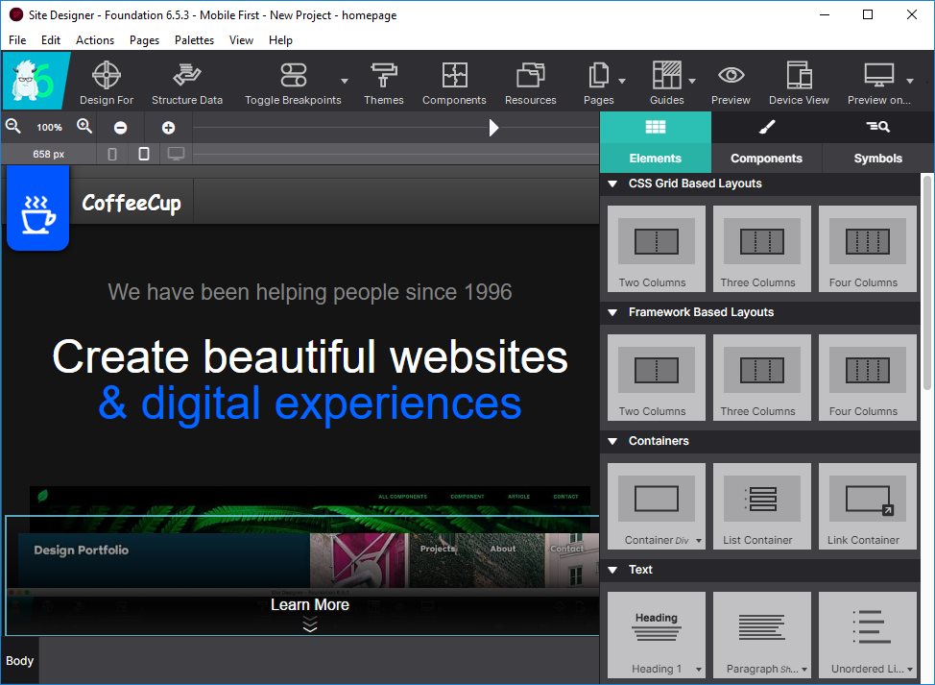Select the phone breakpoint view icon
935x685 pixels.
coord(112,154)
